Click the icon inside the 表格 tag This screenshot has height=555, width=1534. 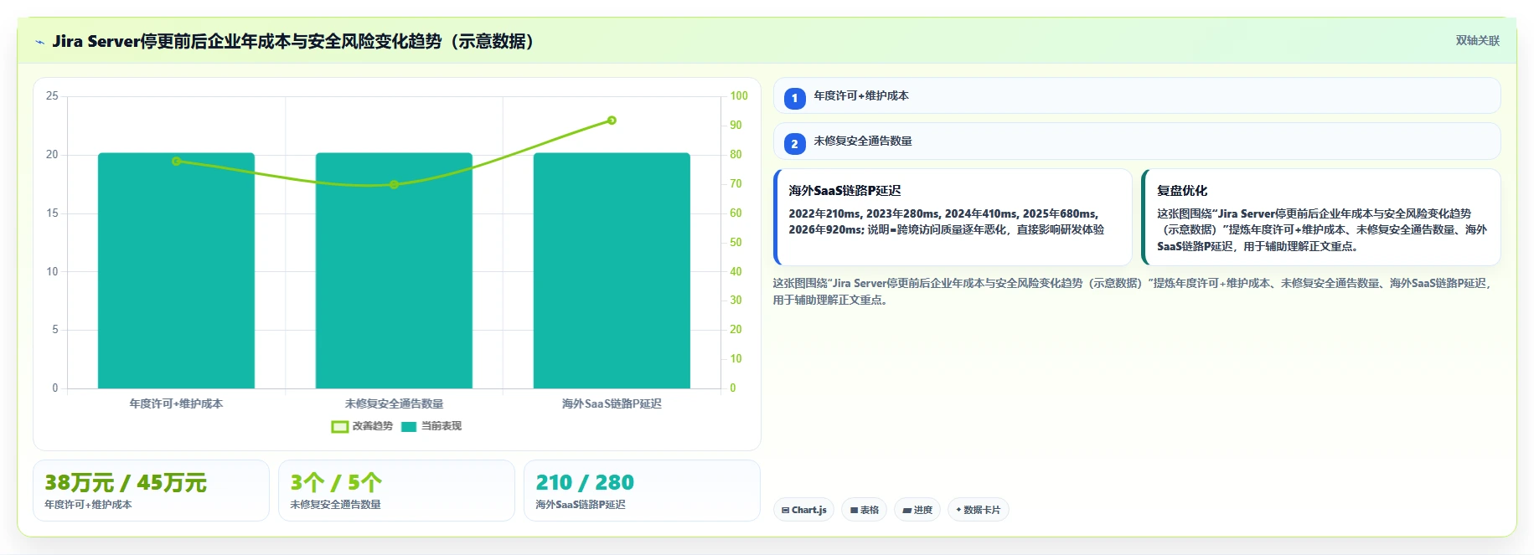click(854, 510)
